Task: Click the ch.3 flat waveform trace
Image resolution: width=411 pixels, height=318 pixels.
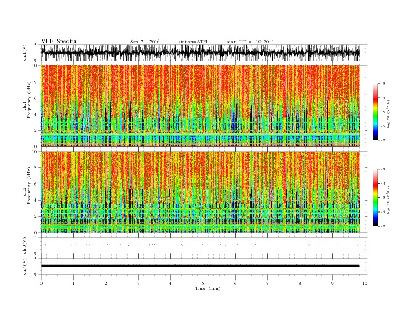Action: (x=200, y=245)
